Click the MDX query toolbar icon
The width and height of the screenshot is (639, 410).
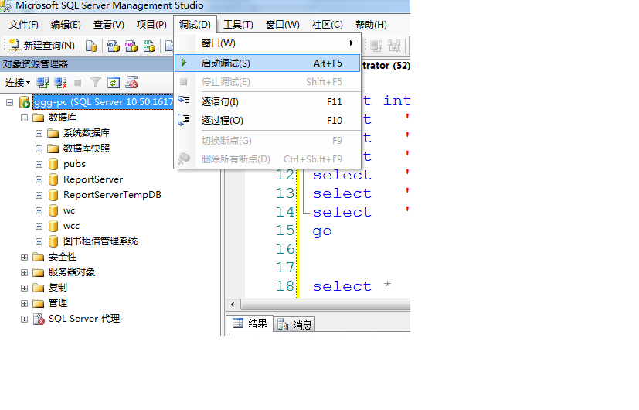click(114, 46)
